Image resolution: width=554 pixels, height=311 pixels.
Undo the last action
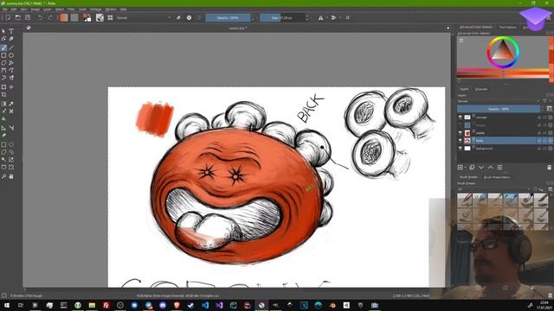(40, 17)
